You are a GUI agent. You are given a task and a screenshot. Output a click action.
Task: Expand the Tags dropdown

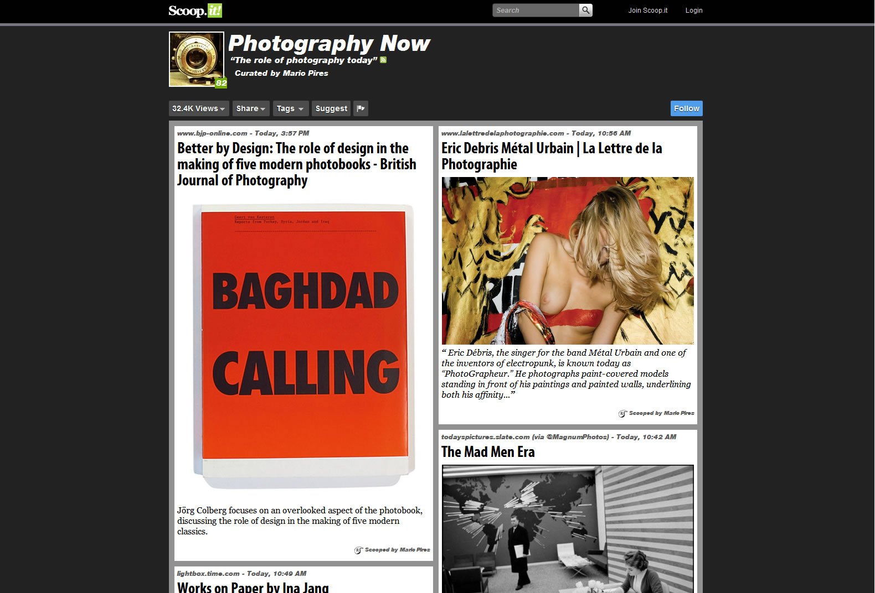pos(290,108)
